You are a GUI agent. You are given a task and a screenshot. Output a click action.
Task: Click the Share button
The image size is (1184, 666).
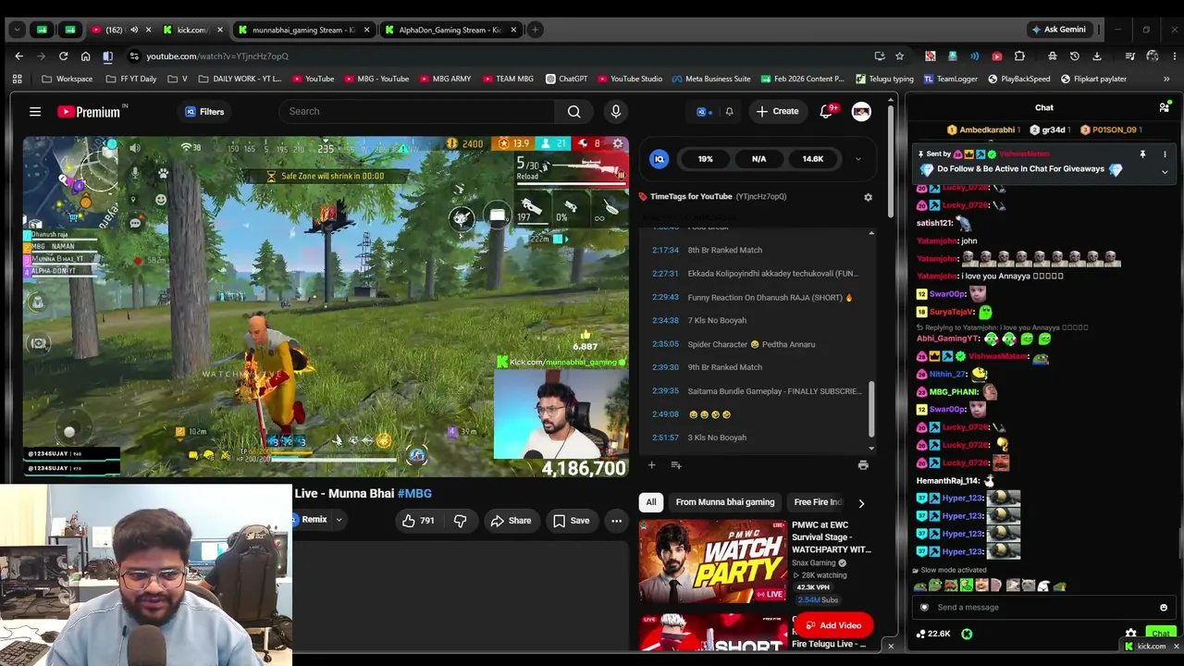(x=511, y=521)
